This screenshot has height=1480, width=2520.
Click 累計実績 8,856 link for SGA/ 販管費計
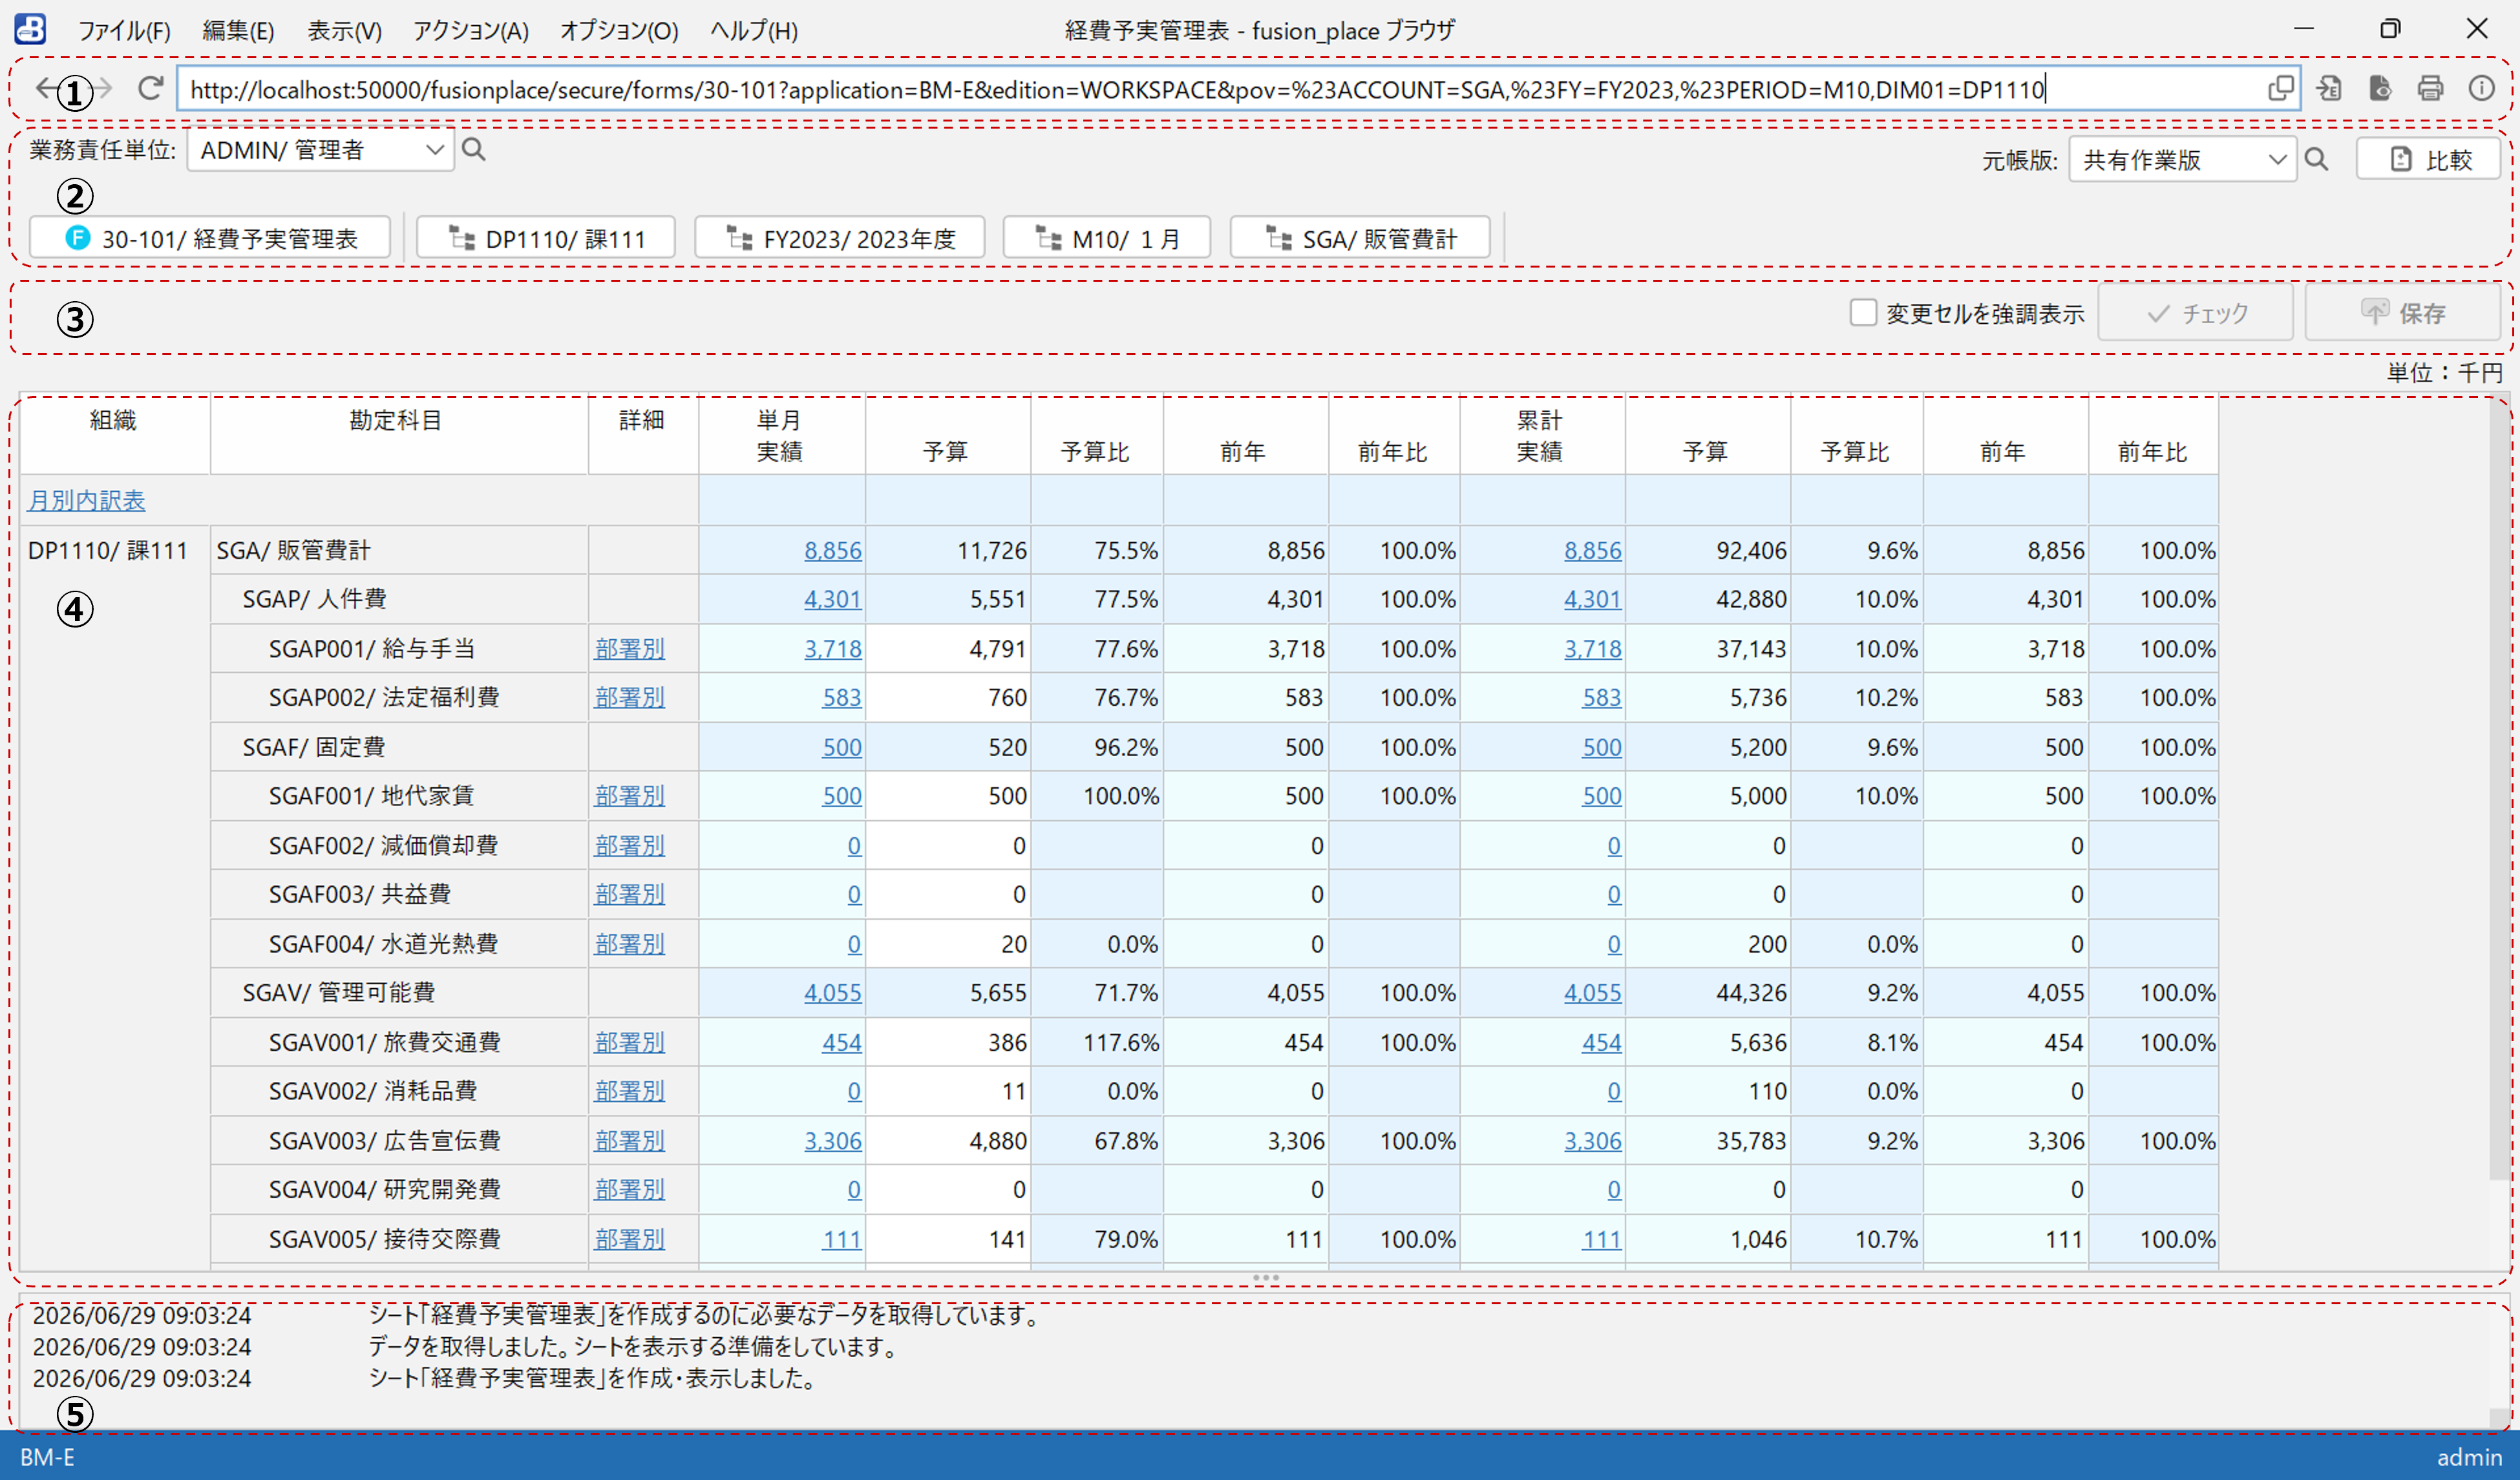tap(1592, 550)
